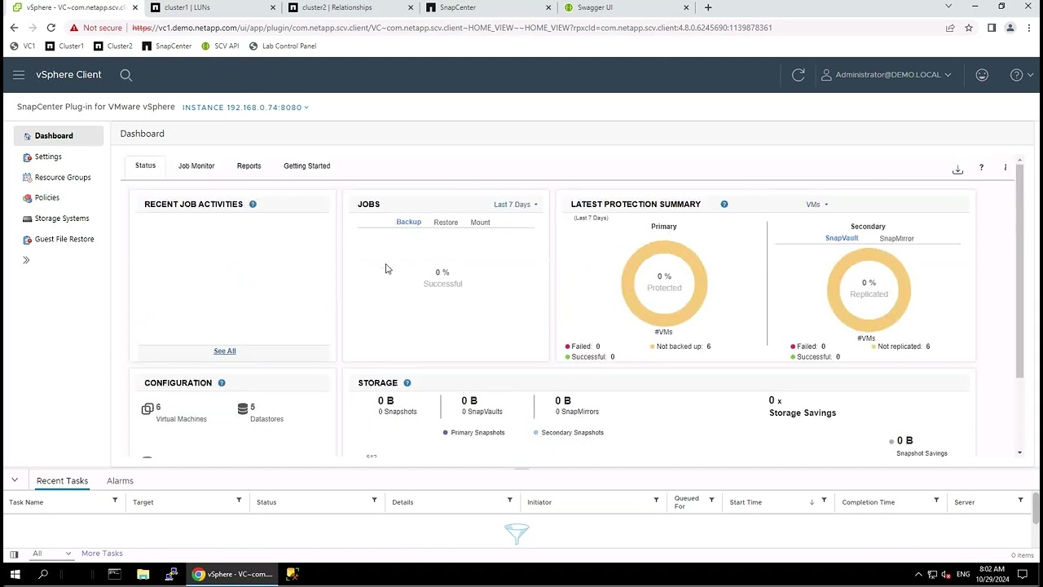Screen dimensions: 1043x587
Task: Click the dashboard vertical scrollbar
Action: point(1019,269)
